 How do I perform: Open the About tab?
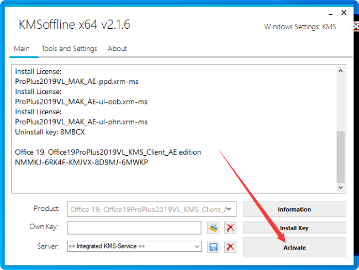tap(117, 49)
